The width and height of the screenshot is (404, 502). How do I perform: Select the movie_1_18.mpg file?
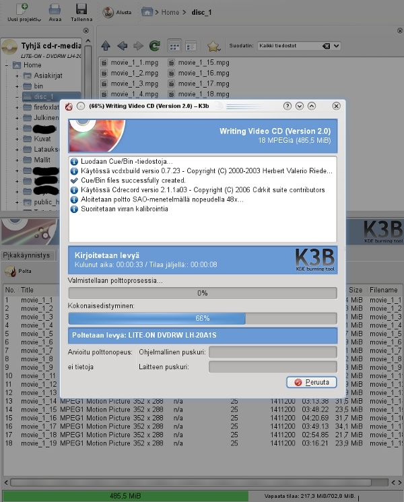click(x=199, y=94)
